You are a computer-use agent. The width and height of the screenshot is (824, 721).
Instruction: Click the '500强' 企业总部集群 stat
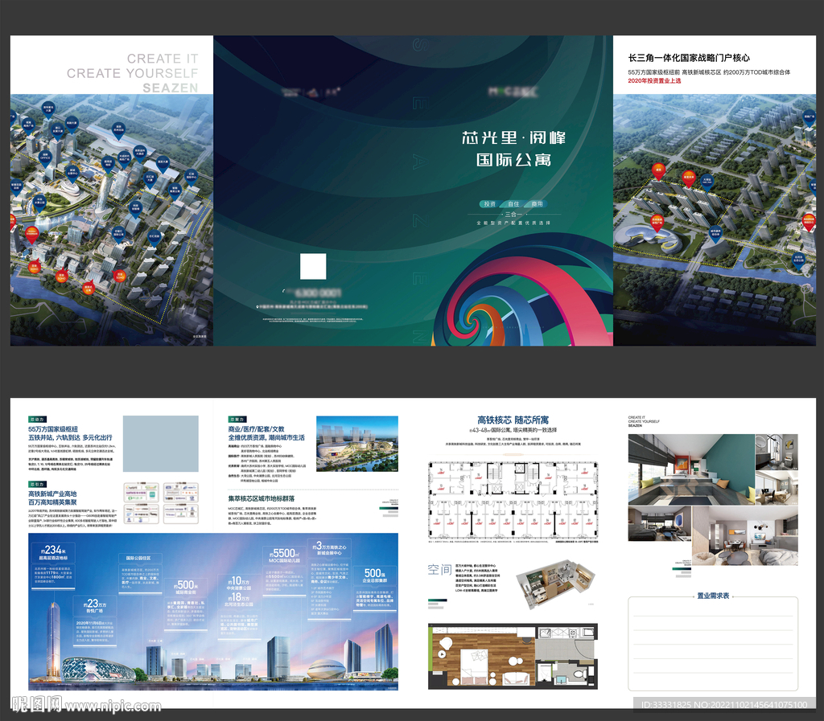[x=376, y=576]
